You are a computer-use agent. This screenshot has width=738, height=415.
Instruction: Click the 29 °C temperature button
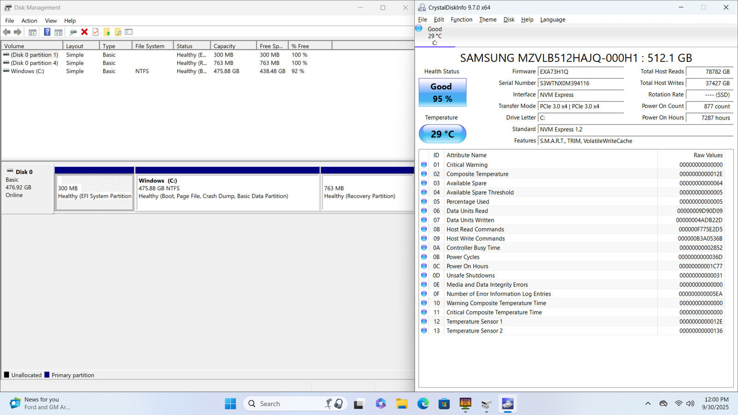[x=442, y=134]
